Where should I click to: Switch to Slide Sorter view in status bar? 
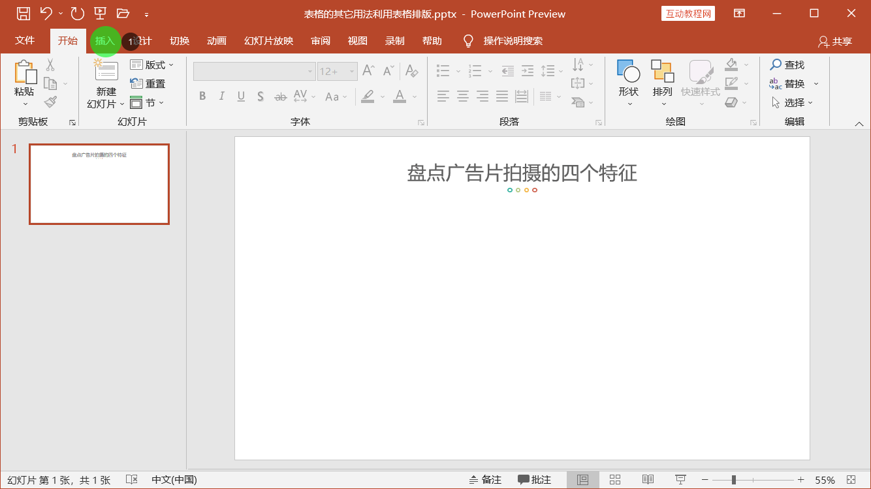click(614, 479)
